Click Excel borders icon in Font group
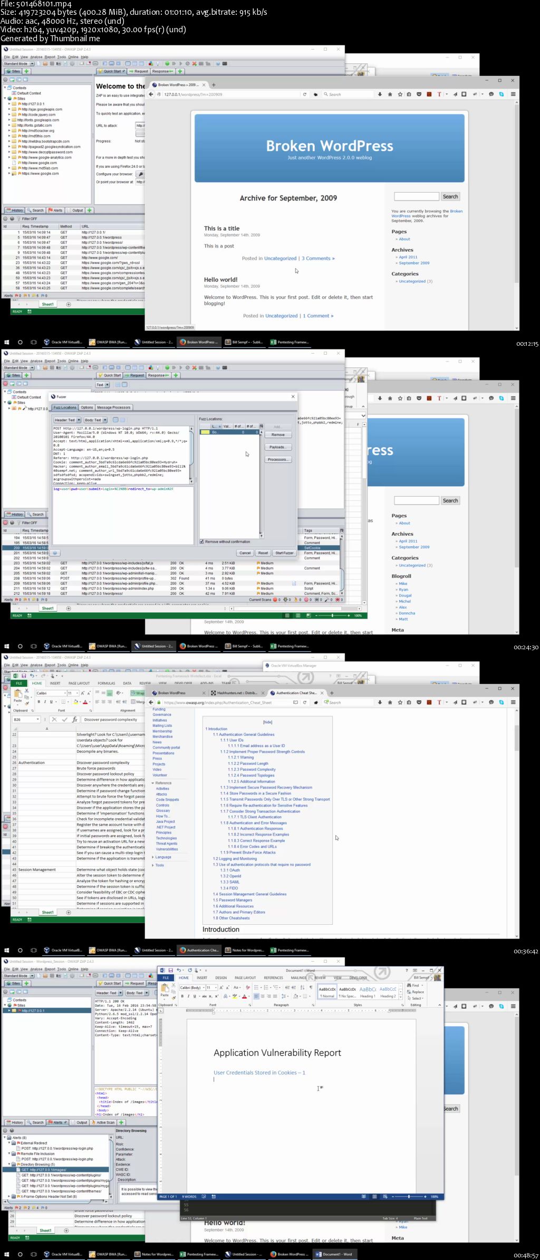The height and width of the screenshot is (1260, 540). coord(63,702)
